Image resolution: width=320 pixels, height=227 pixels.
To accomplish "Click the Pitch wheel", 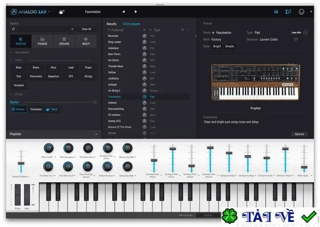I will [x=17, y=195].
